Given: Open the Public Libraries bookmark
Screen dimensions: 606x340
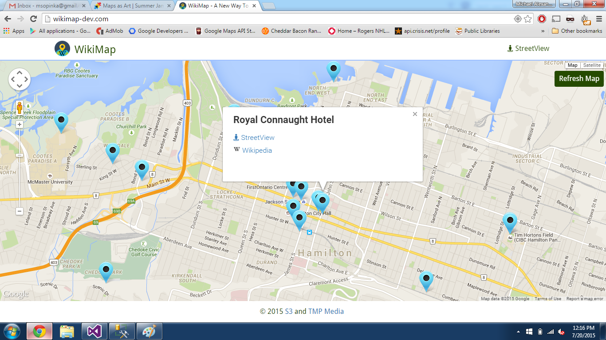Looking at the screenshot, I should point(478,31).
